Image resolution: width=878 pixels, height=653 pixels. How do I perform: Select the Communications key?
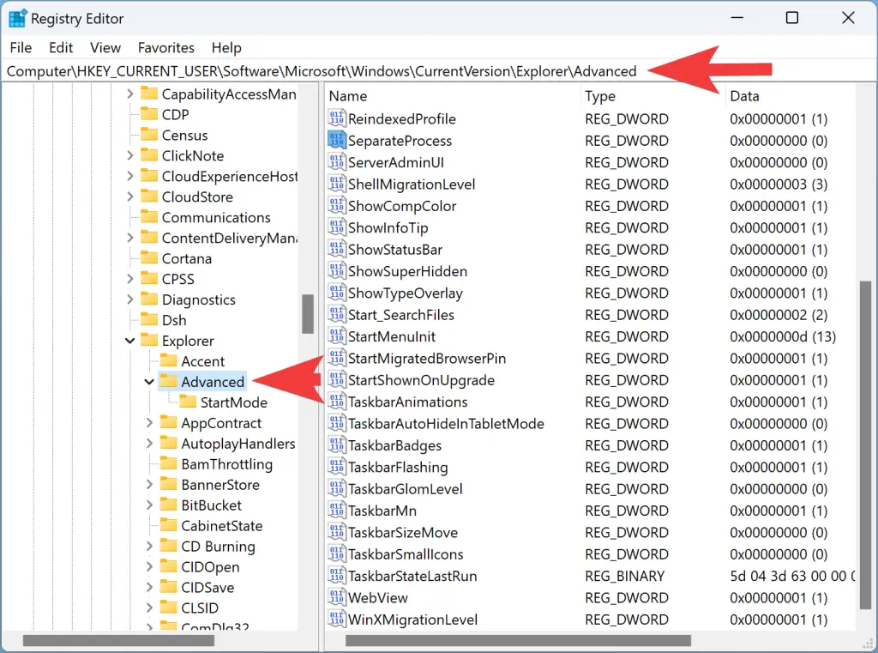click(216, 217)
